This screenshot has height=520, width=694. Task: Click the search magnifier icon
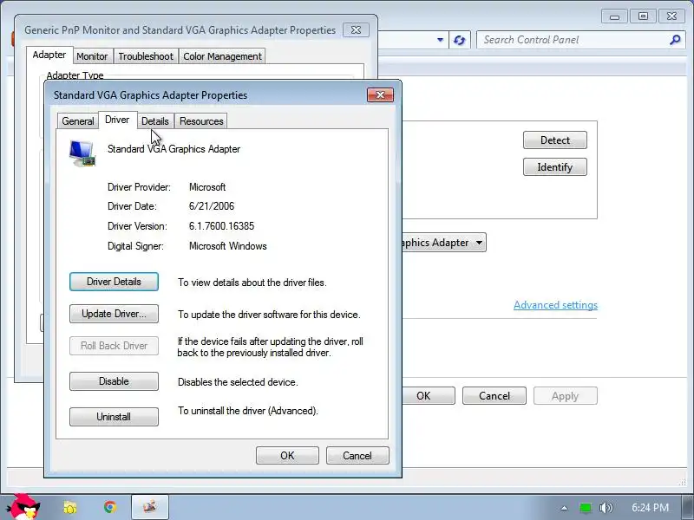pos(675,40)
